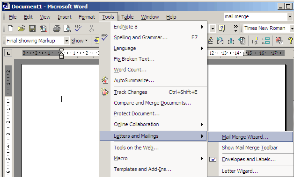
Task: Click the tab alignment selector on ruler
Action: [x=8, y=53]
